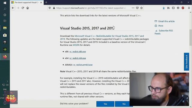Screen dimensions: 192x108
Task: Switch to Firefox on taskbar
Action: point(5,57)
